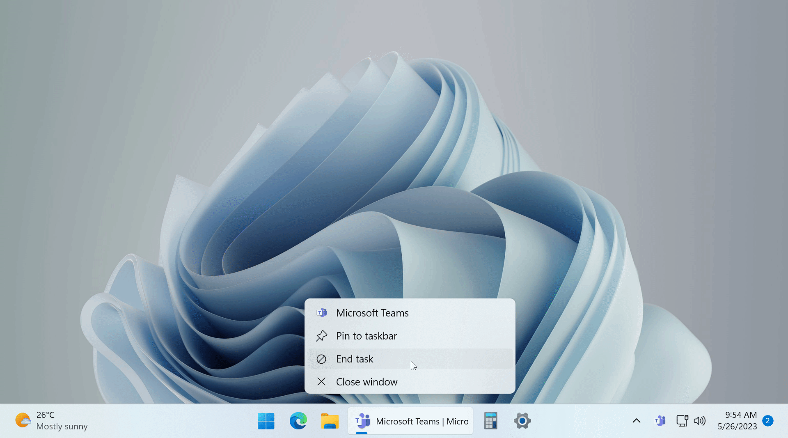Open File Explorer from the taskbar
Viewport: 788px width, 438px height.
[x=330, y=421]
